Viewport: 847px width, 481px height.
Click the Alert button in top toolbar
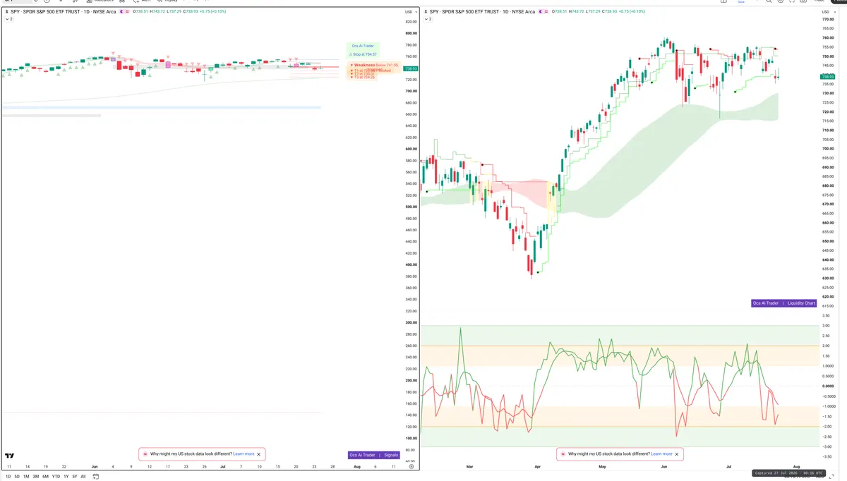(142, 1)
